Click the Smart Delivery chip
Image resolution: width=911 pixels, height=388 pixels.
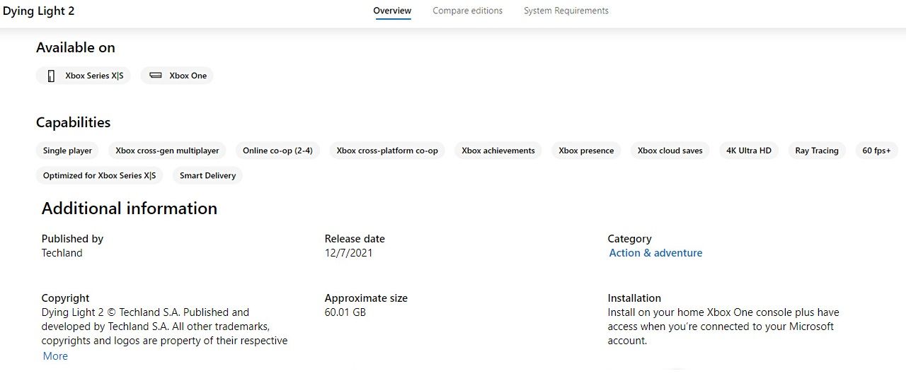[x=207, y=175]
